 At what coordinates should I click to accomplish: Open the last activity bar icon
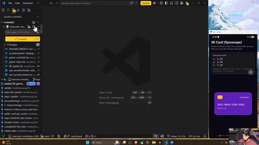29,10
